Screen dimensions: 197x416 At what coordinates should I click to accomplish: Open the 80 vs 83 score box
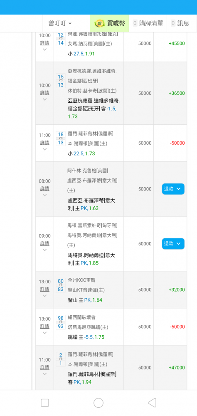point(61,285)
